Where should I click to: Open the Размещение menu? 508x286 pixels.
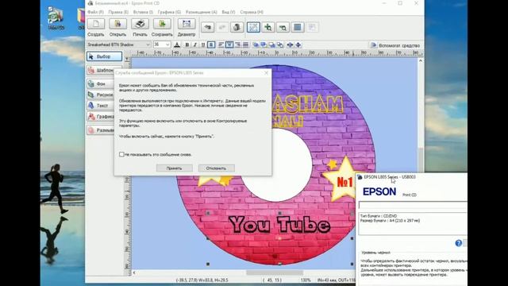201,12
